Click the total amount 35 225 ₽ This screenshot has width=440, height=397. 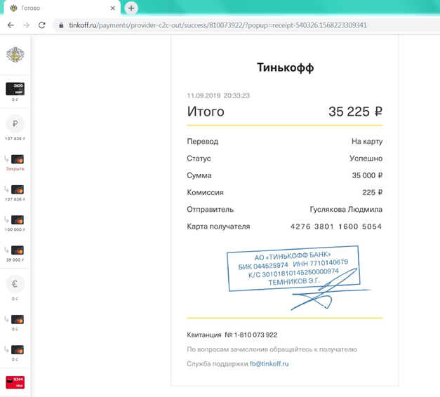click(x=356, y=112)
